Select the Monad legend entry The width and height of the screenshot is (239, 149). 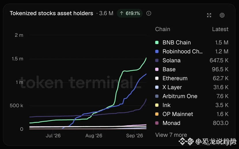[192, 123]
